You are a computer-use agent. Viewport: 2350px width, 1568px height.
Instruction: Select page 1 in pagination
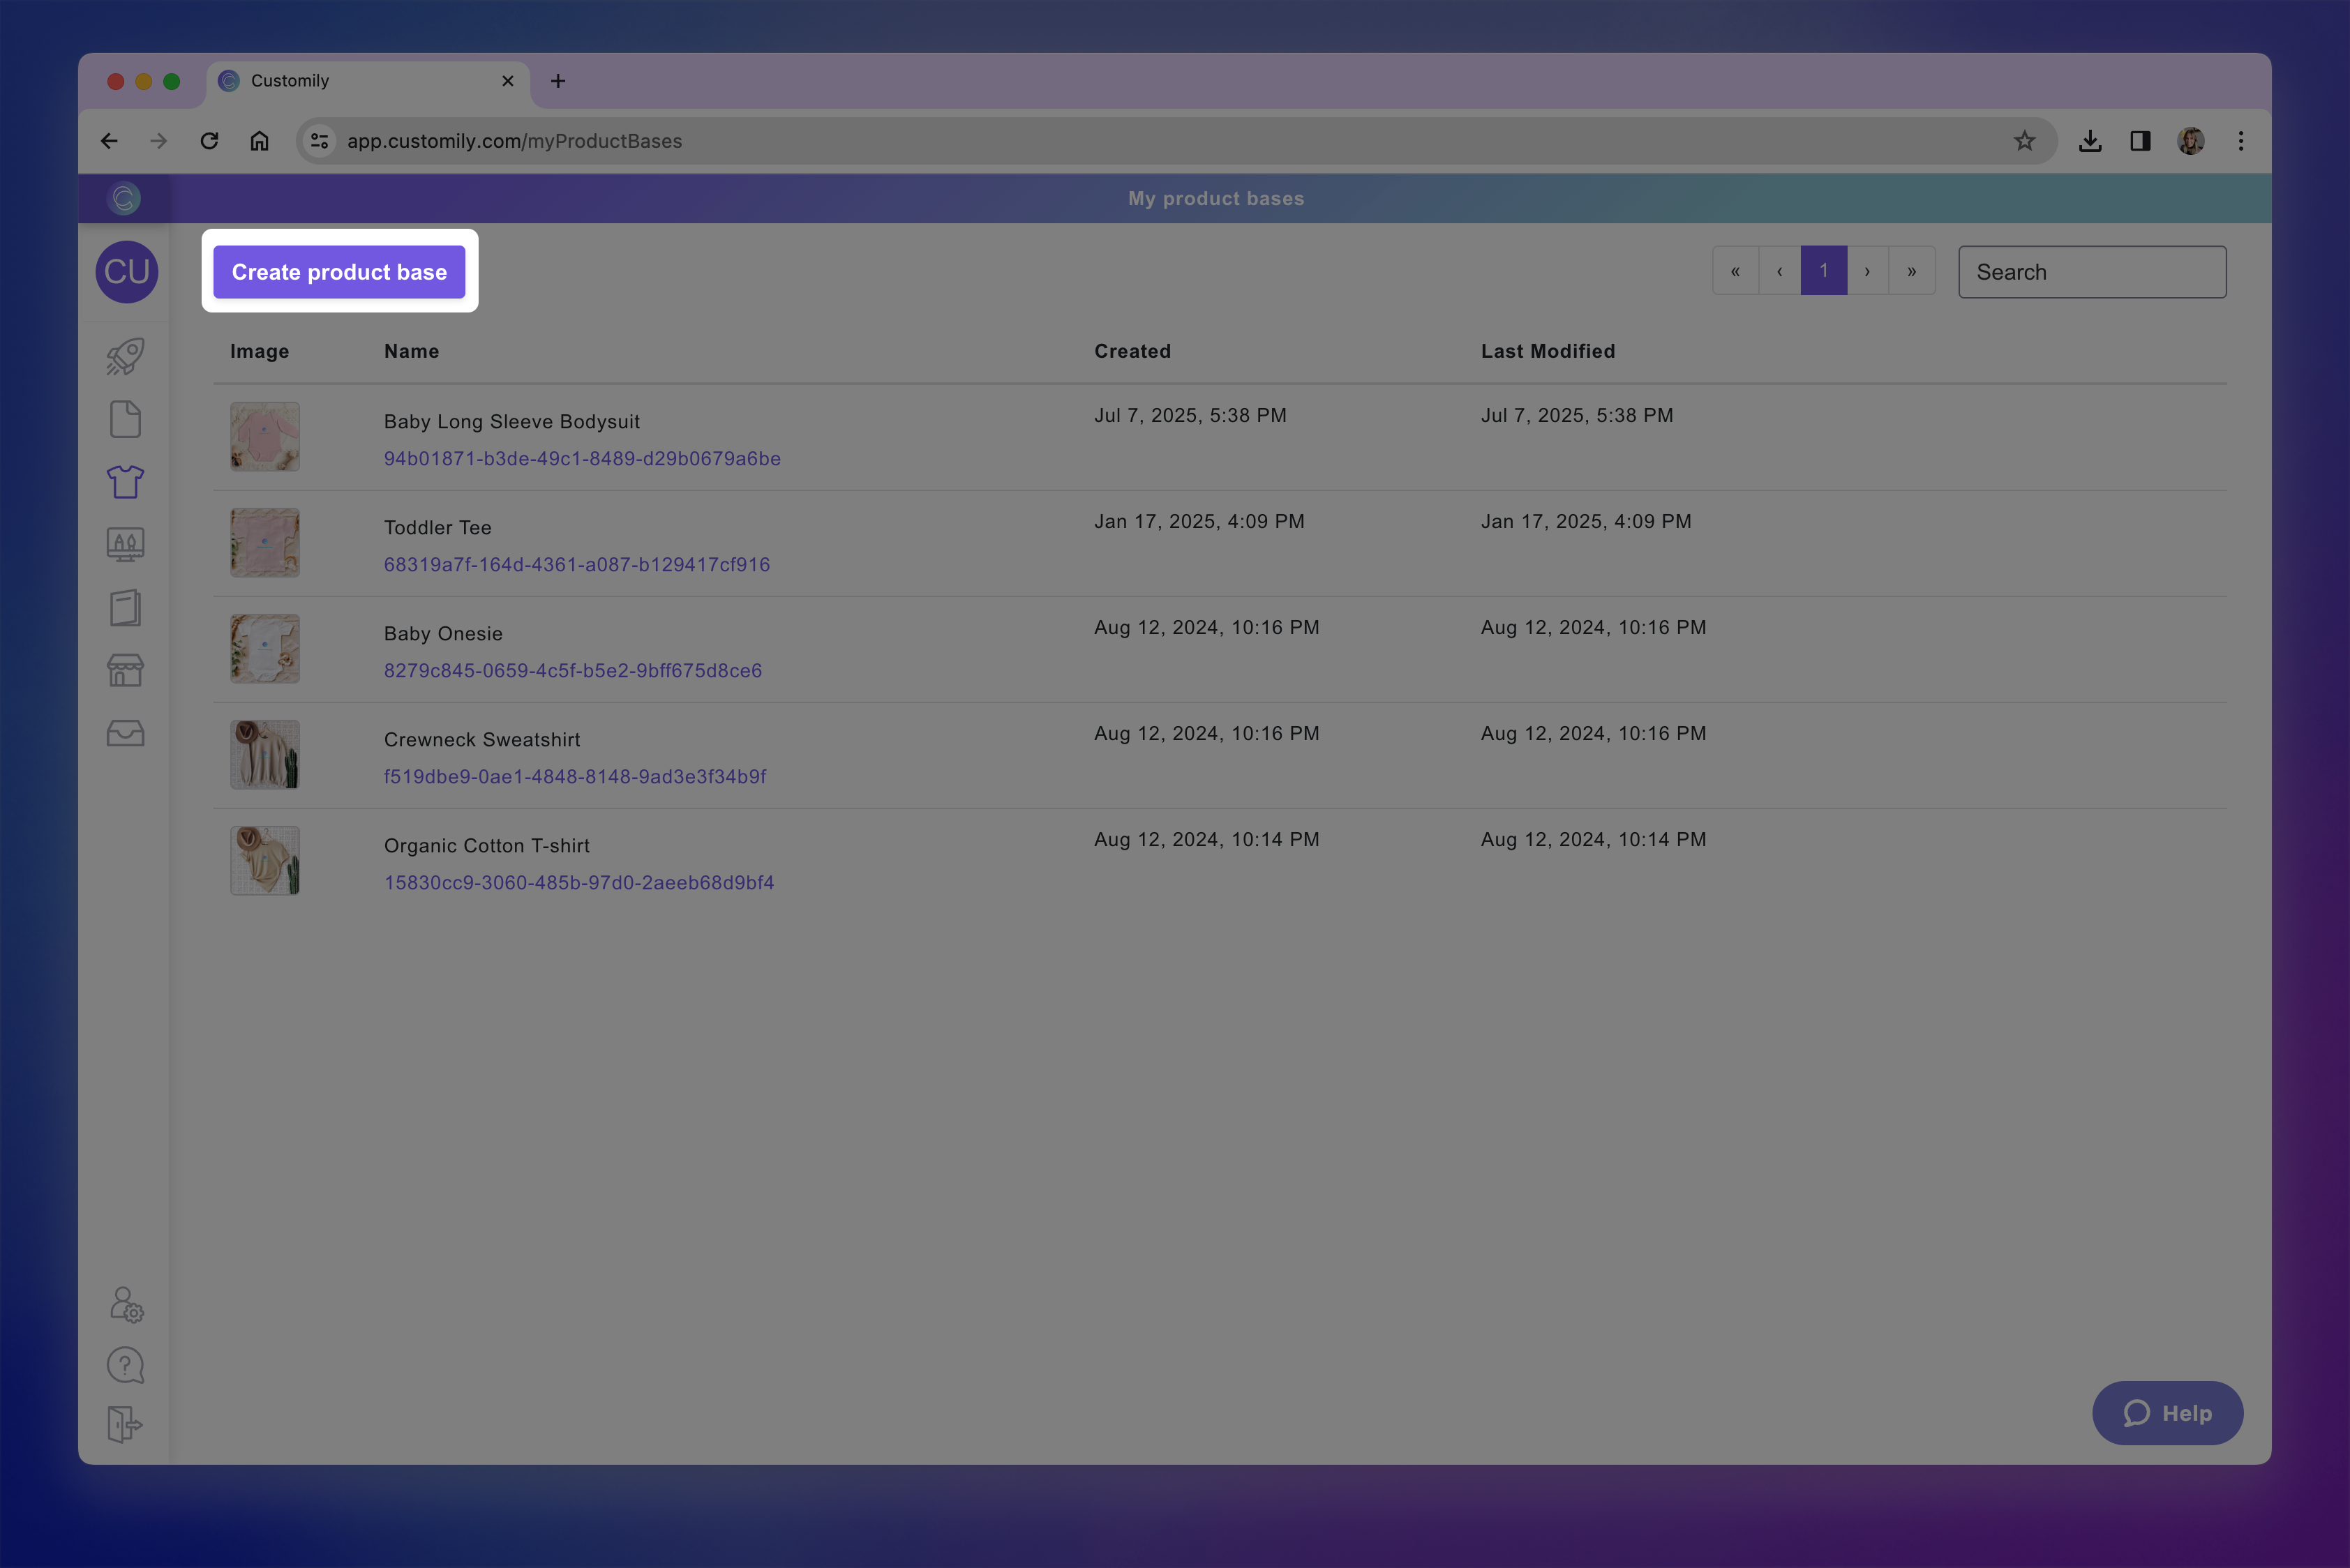pyautogui.click(x=1823, y=271)
